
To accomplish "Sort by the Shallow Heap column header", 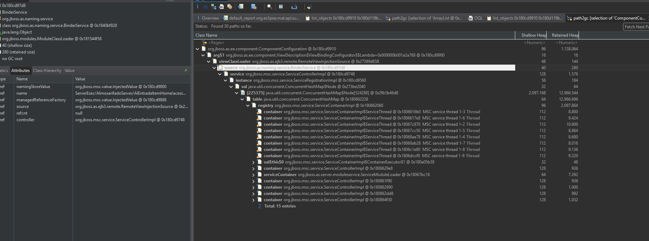I will (x=531, y=35).
